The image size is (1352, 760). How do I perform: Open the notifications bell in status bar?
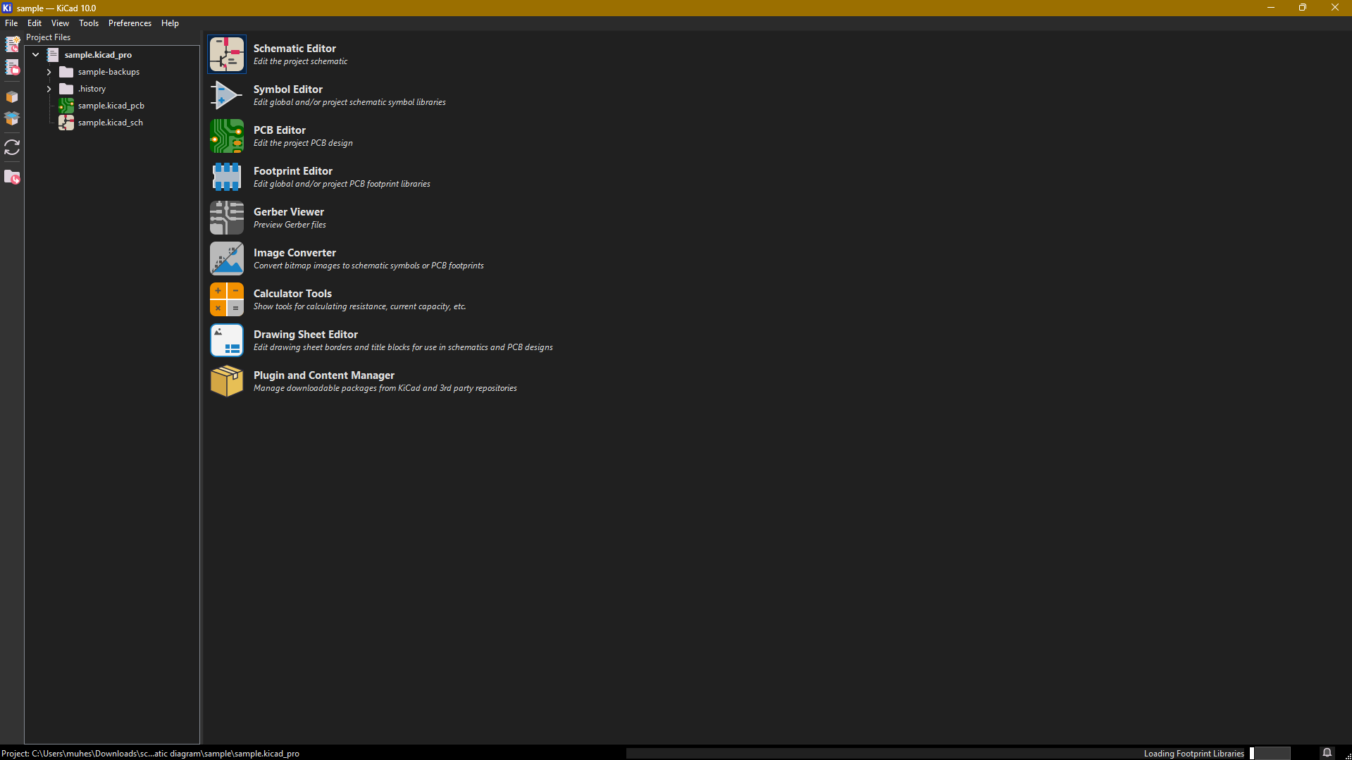1327,753
